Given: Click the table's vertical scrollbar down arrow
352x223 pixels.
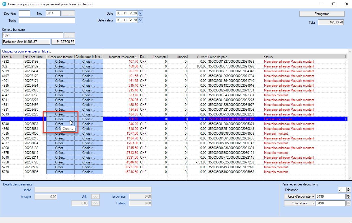Looking at the screenshot, I should pos(350,178).
